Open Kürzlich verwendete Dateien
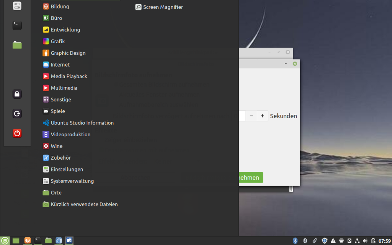This screenshot has width=392, height=245. coord(84,204)
